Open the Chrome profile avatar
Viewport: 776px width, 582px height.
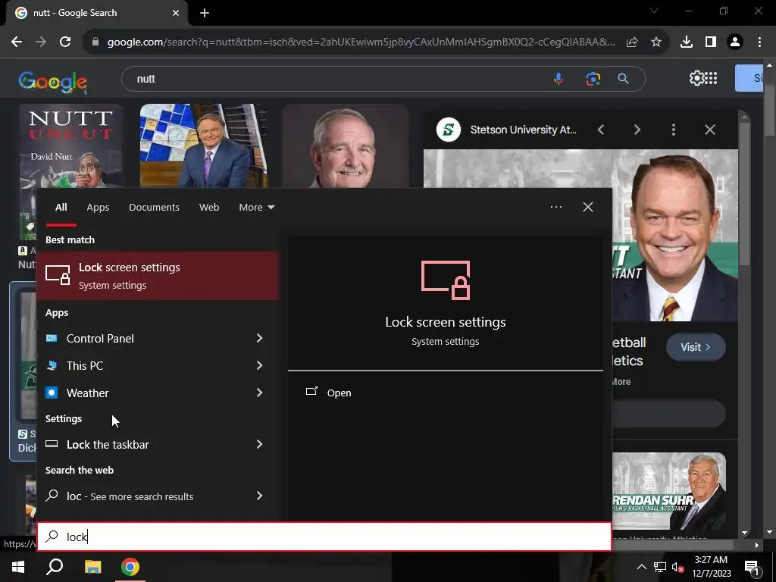click(735, 42)
